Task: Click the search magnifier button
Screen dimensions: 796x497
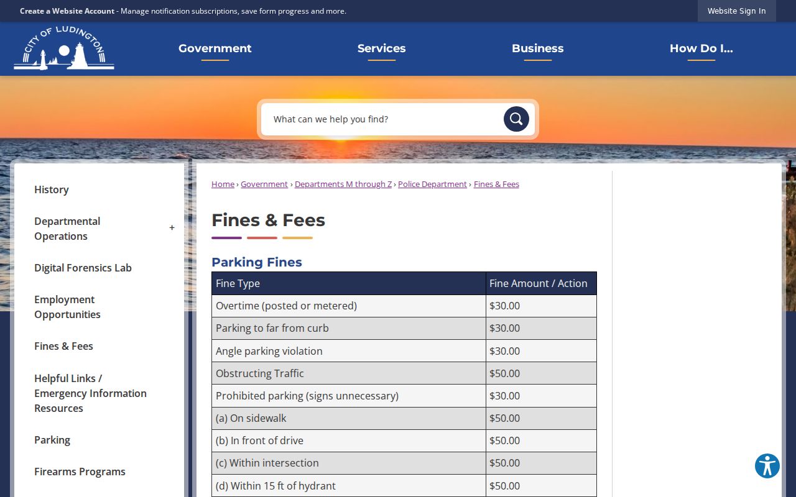Action: tap(516, 119)
